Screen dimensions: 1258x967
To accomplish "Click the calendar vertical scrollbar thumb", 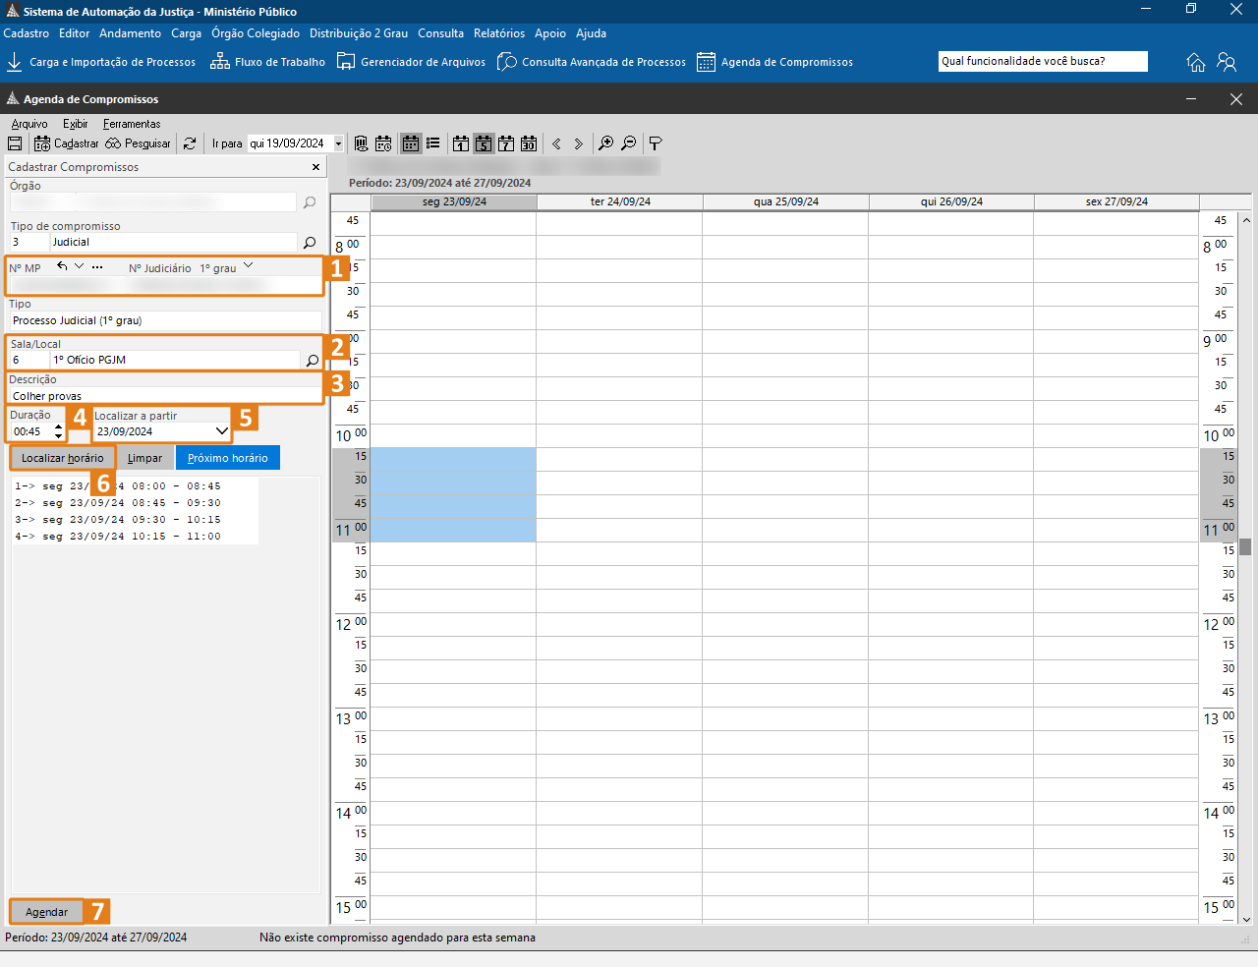I will pos(1245,546).
